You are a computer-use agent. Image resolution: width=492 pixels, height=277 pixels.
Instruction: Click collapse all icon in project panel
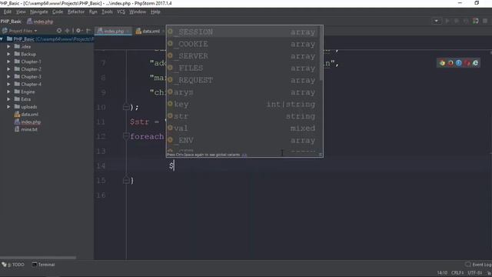67,31
